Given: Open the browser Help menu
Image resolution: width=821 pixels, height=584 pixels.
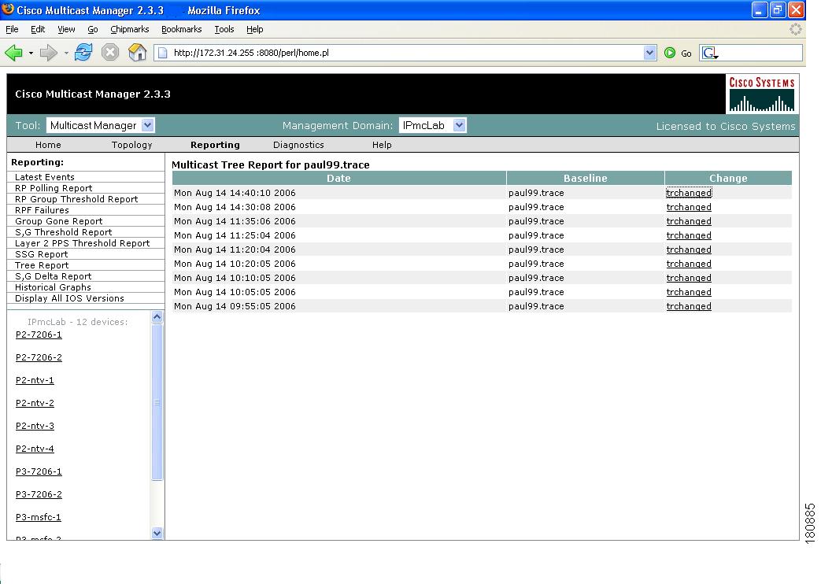Looking at the screenshot, I should (255, 29).
